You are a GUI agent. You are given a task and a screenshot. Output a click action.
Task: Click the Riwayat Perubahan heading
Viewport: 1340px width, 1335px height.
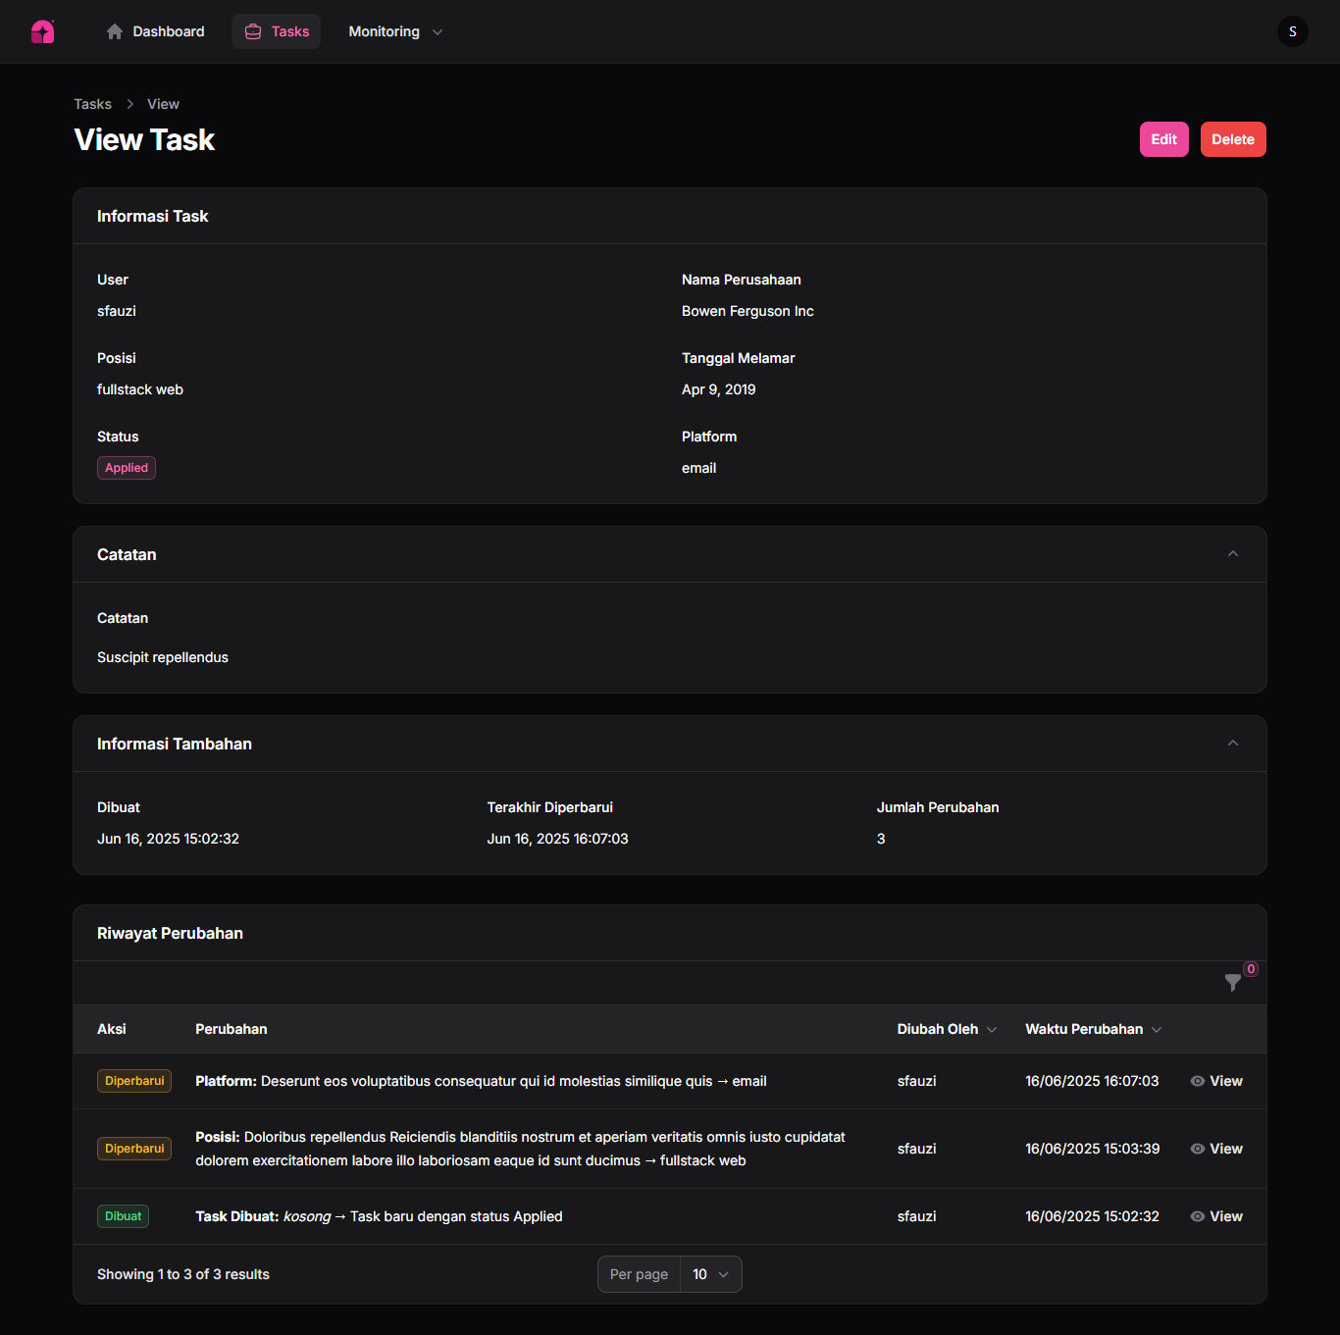pyautogui.click(x=170, y=933)
